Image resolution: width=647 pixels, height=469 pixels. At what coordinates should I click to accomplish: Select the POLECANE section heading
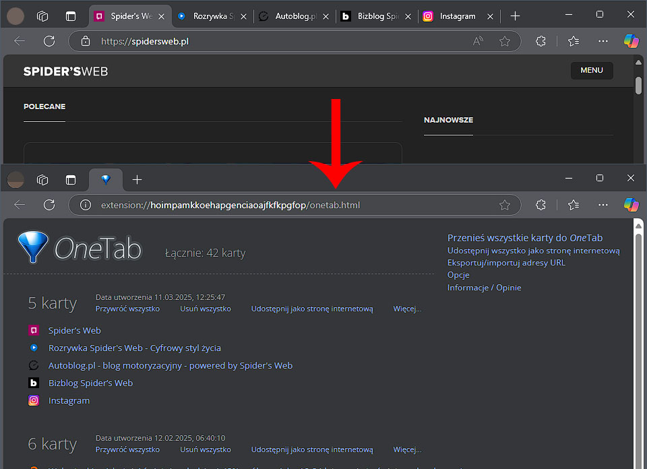[44, 106]
